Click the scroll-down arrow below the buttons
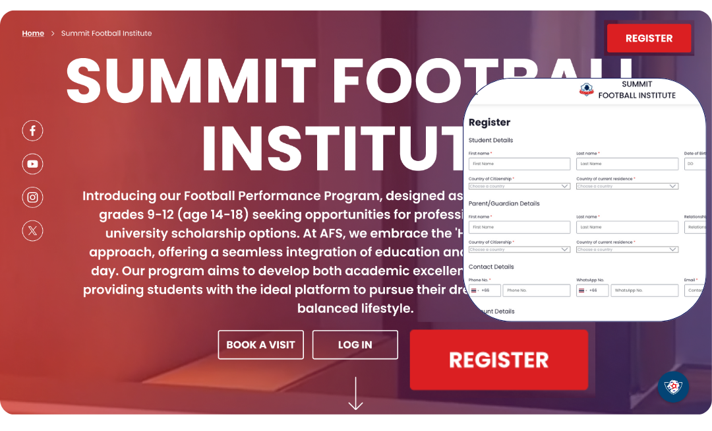Viewport: 712px width, 431px height. [x=355, y=394]
